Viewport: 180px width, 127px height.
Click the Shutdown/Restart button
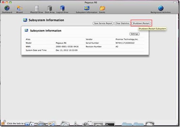141,23
